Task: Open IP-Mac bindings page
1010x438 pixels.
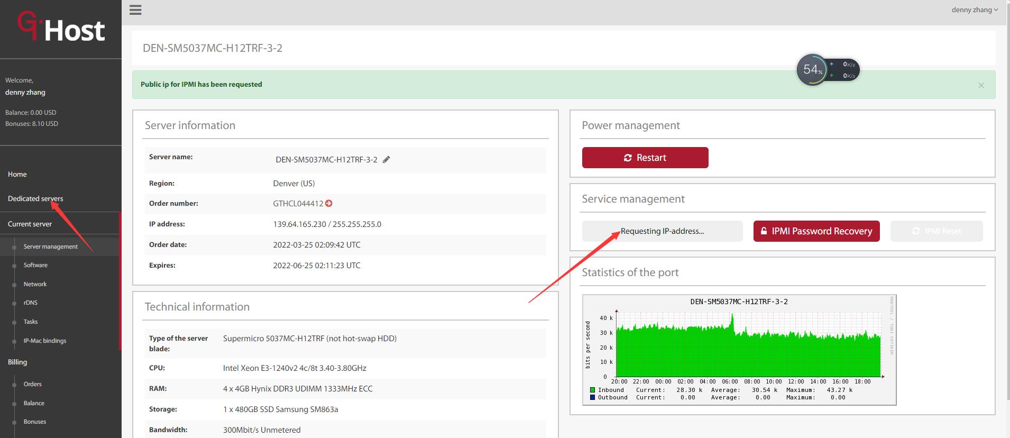Action: point(45,341)
